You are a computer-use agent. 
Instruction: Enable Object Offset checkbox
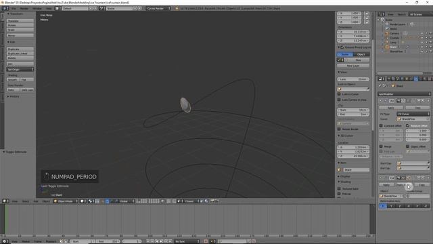(407, 146)
